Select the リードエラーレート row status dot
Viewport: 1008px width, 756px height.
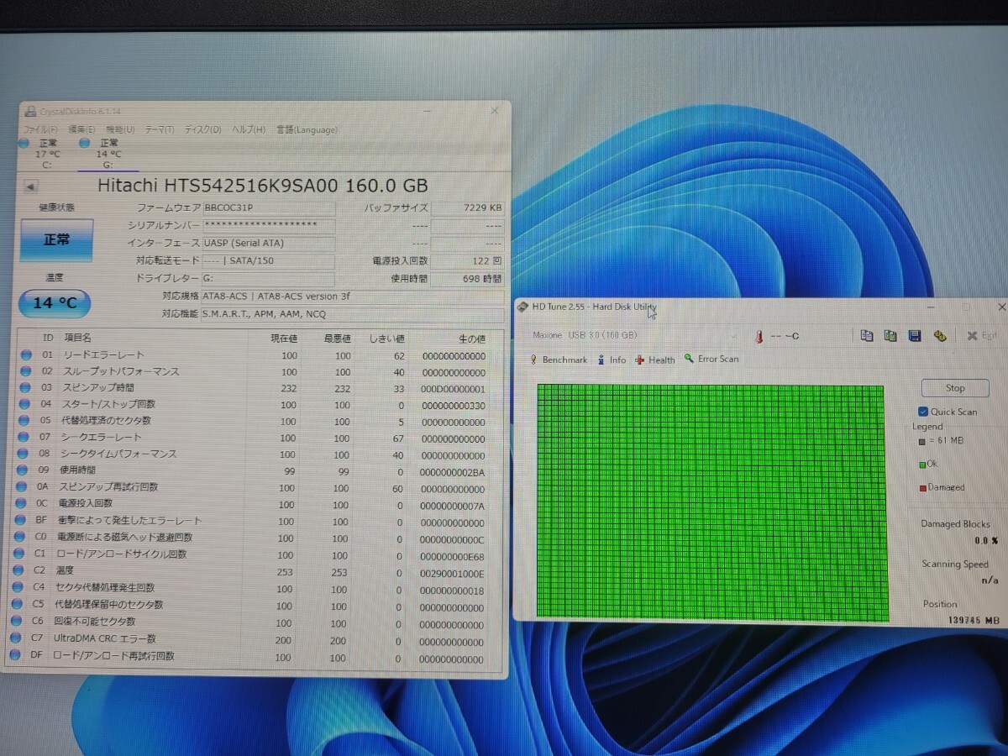coord(25,355)
